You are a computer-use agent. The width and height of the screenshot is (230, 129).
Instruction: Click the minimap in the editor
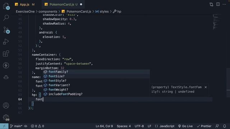point(217,22)
